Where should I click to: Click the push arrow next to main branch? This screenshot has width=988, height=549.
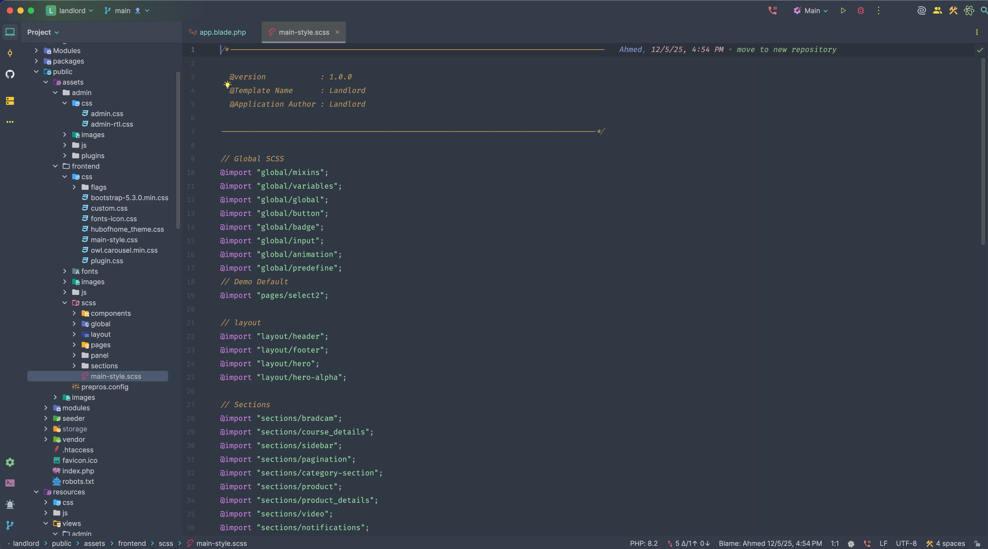click(x=137, y=11)
